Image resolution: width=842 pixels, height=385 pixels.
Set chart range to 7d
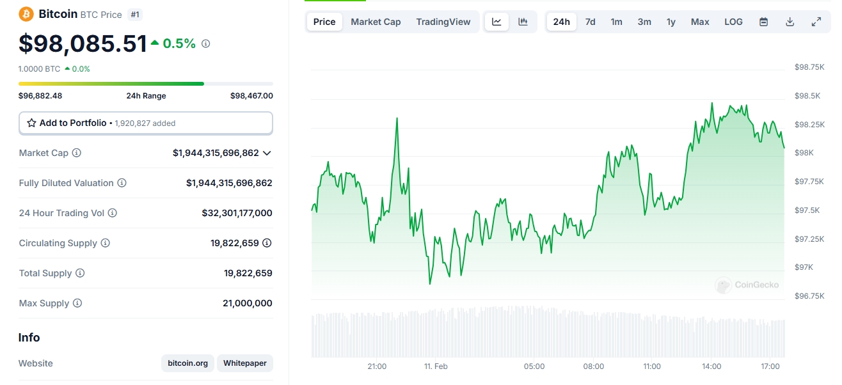click(591, 22)
